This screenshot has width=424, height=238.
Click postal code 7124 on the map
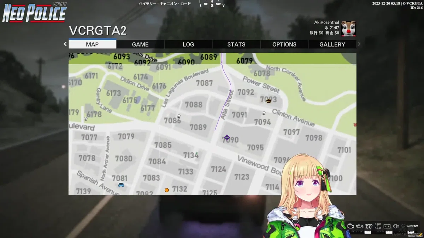tap(218, 169)
